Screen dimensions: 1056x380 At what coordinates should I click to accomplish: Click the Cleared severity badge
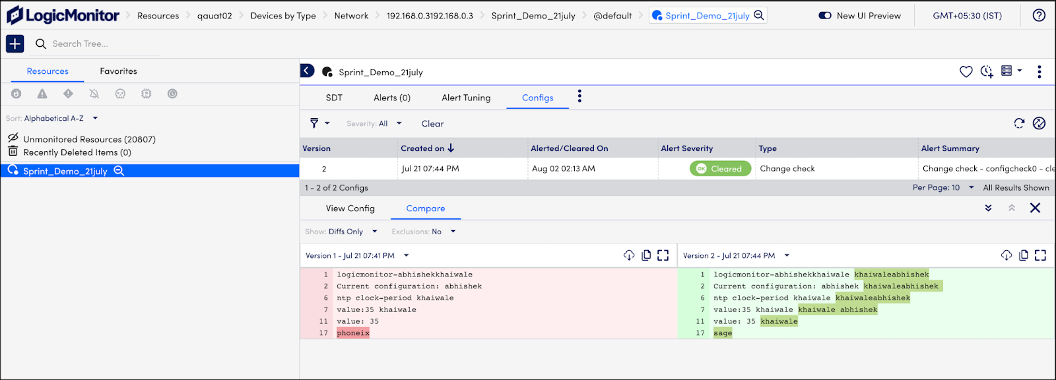click(720, 169)
